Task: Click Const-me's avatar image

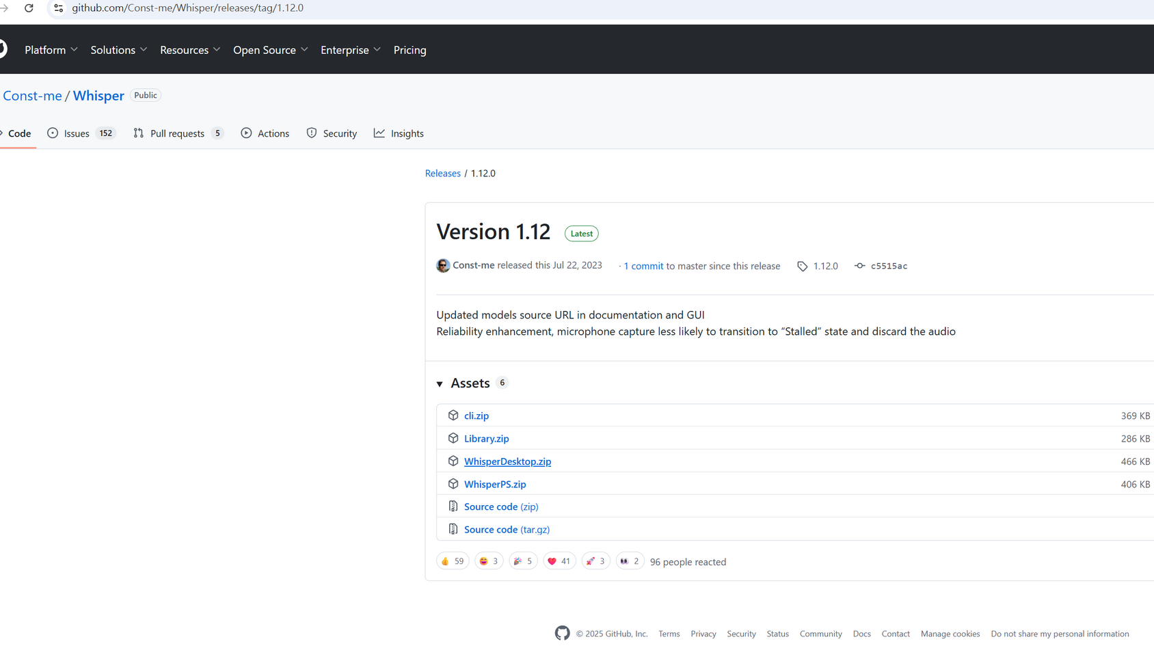Action: click(443, 266)
